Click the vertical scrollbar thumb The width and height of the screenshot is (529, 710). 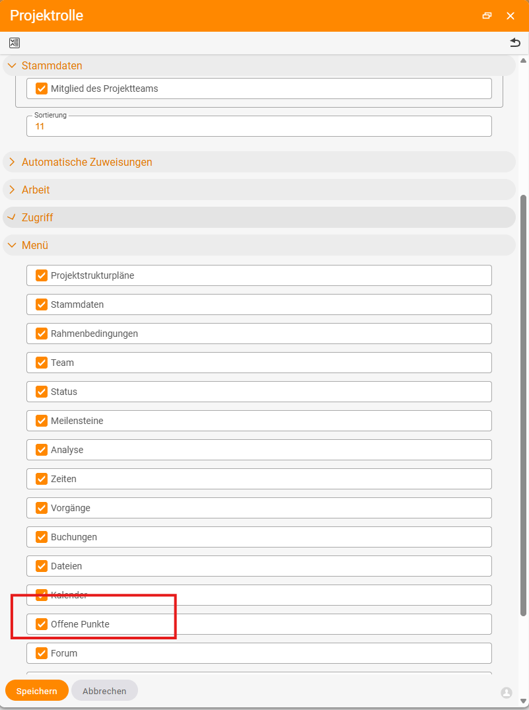(524, 406)
